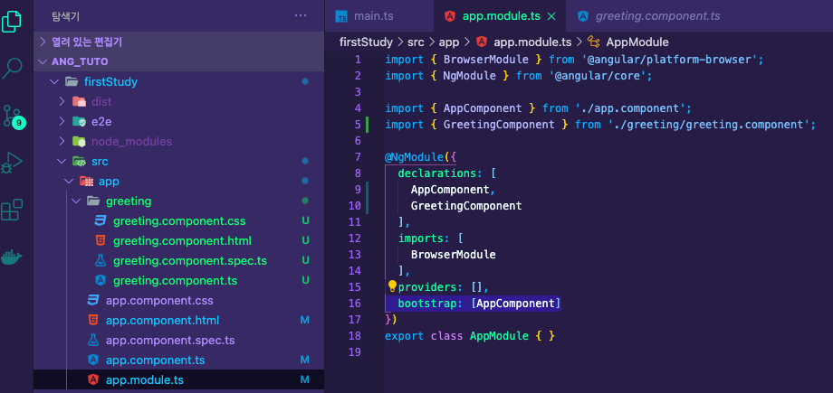Open the Extensions view
The height and width of the screenshot is (393, 833).
(x=12, y=210)
